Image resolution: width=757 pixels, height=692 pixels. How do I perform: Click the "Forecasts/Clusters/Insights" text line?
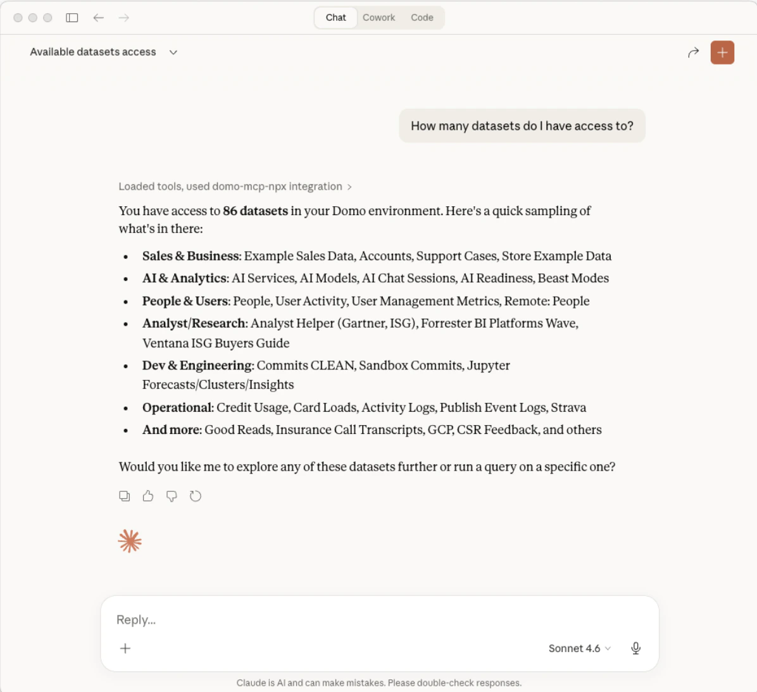(x=218, y=385)
